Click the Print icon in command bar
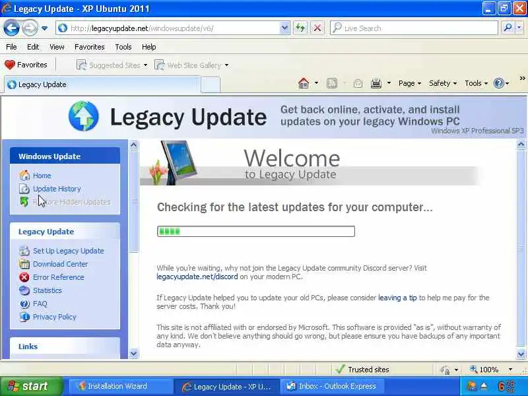This screenshot has width=528, height=396. 376,83
